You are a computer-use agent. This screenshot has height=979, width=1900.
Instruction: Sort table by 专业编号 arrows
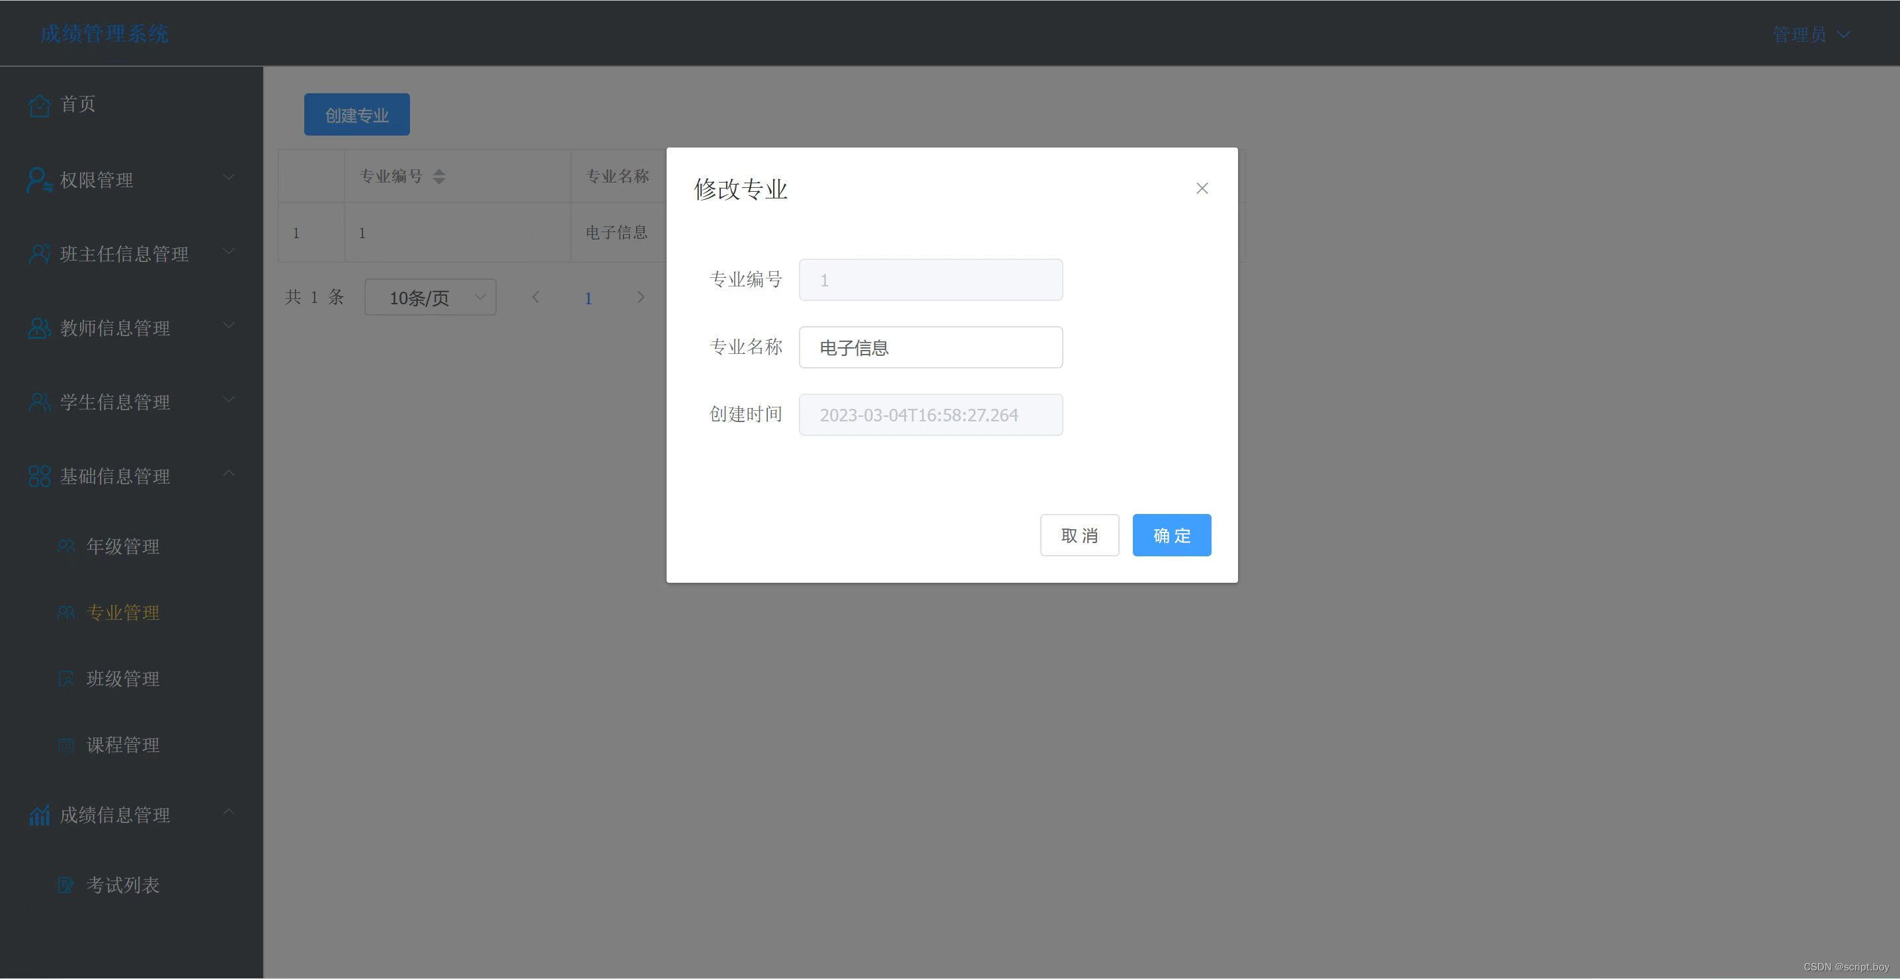[439, 177]
